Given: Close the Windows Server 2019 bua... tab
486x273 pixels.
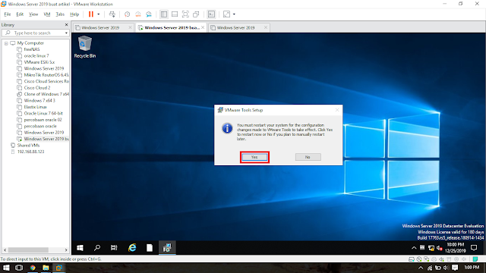Looking at the screenshot, I should 203,27.
